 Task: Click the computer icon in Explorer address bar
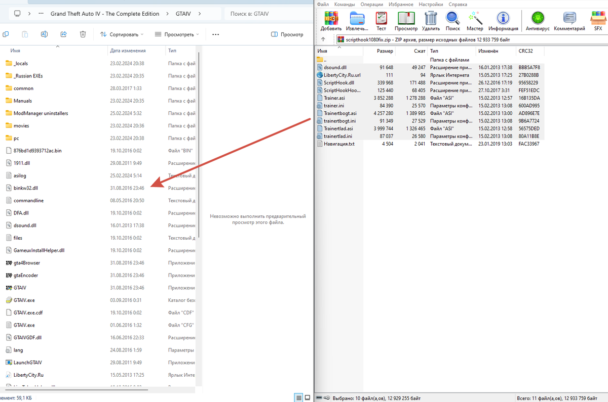(x=18, y=14)
